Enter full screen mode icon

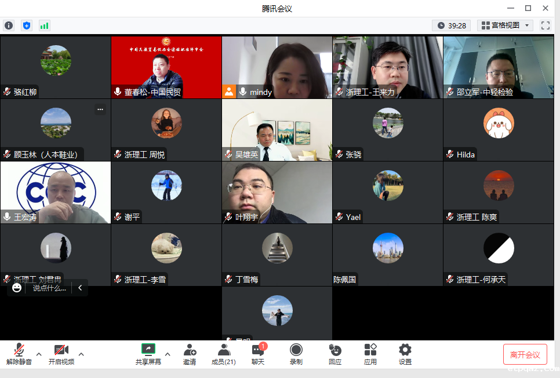[545, 25]
